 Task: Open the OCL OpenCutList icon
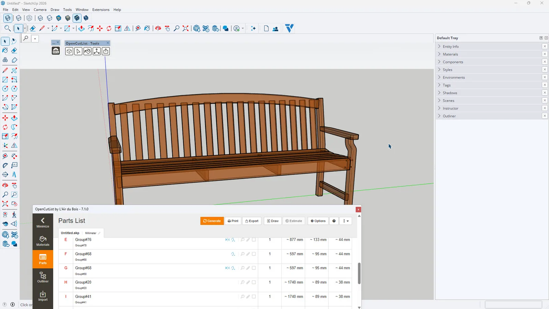[x=56, y=51]
